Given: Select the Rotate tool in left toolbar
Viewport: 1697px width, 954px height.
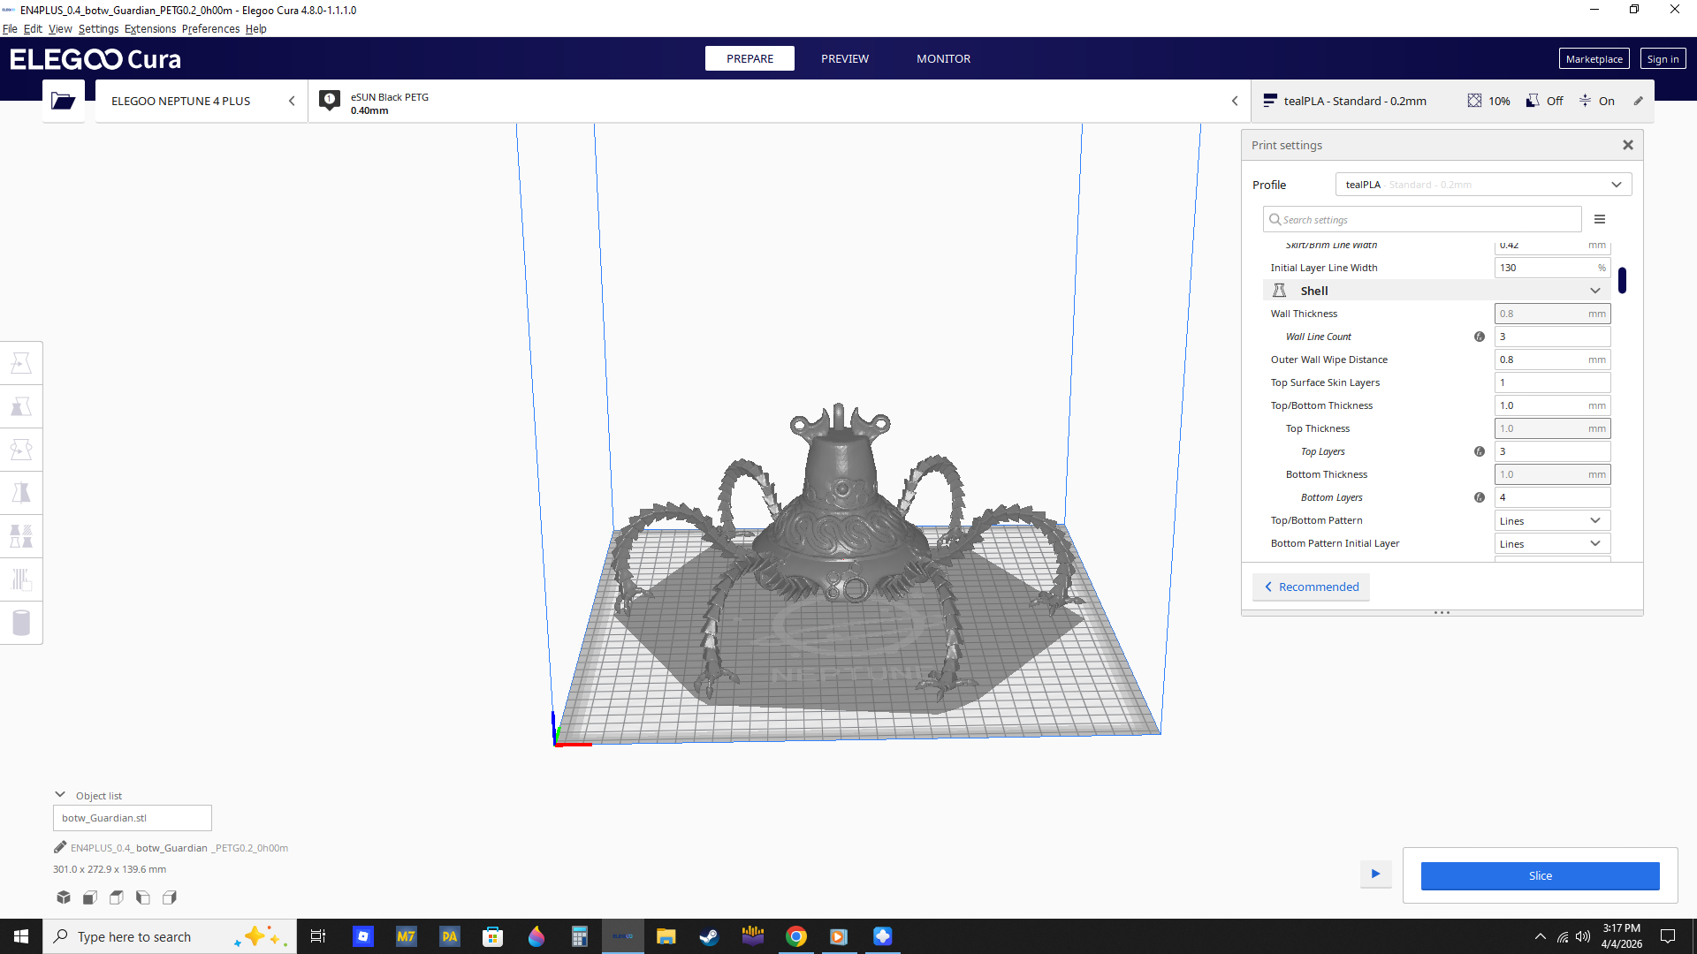Looking at the screenshot, I should pyautogui.click(x=21, y=450).
